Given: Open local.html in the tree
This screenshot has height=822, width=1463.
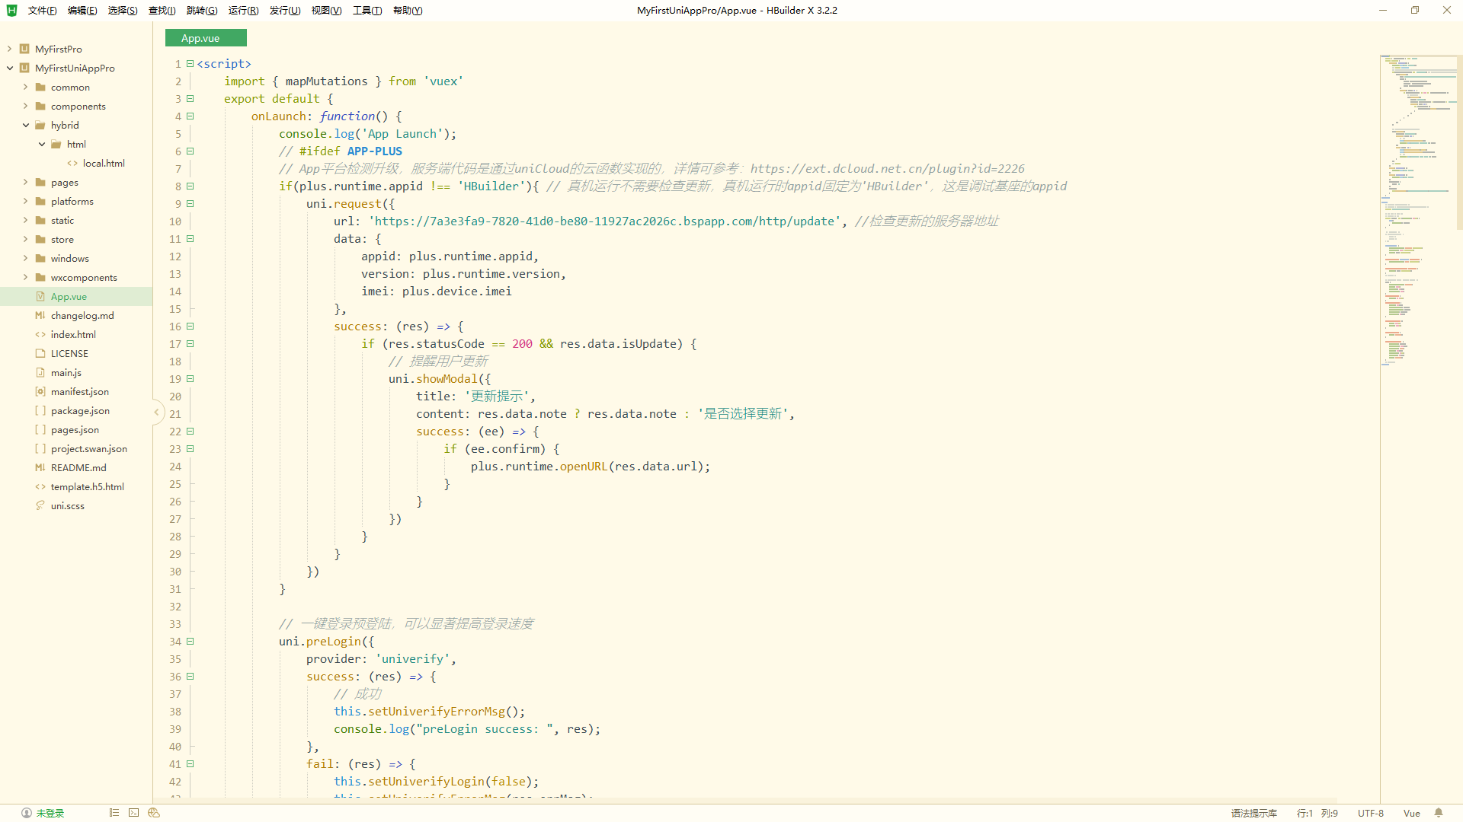Looking at the screenshot, I should click(x=104, y=163).
